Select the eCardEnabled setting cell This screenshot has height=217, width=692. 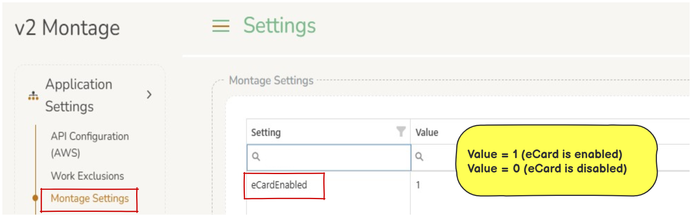click(x=279, y=185)
